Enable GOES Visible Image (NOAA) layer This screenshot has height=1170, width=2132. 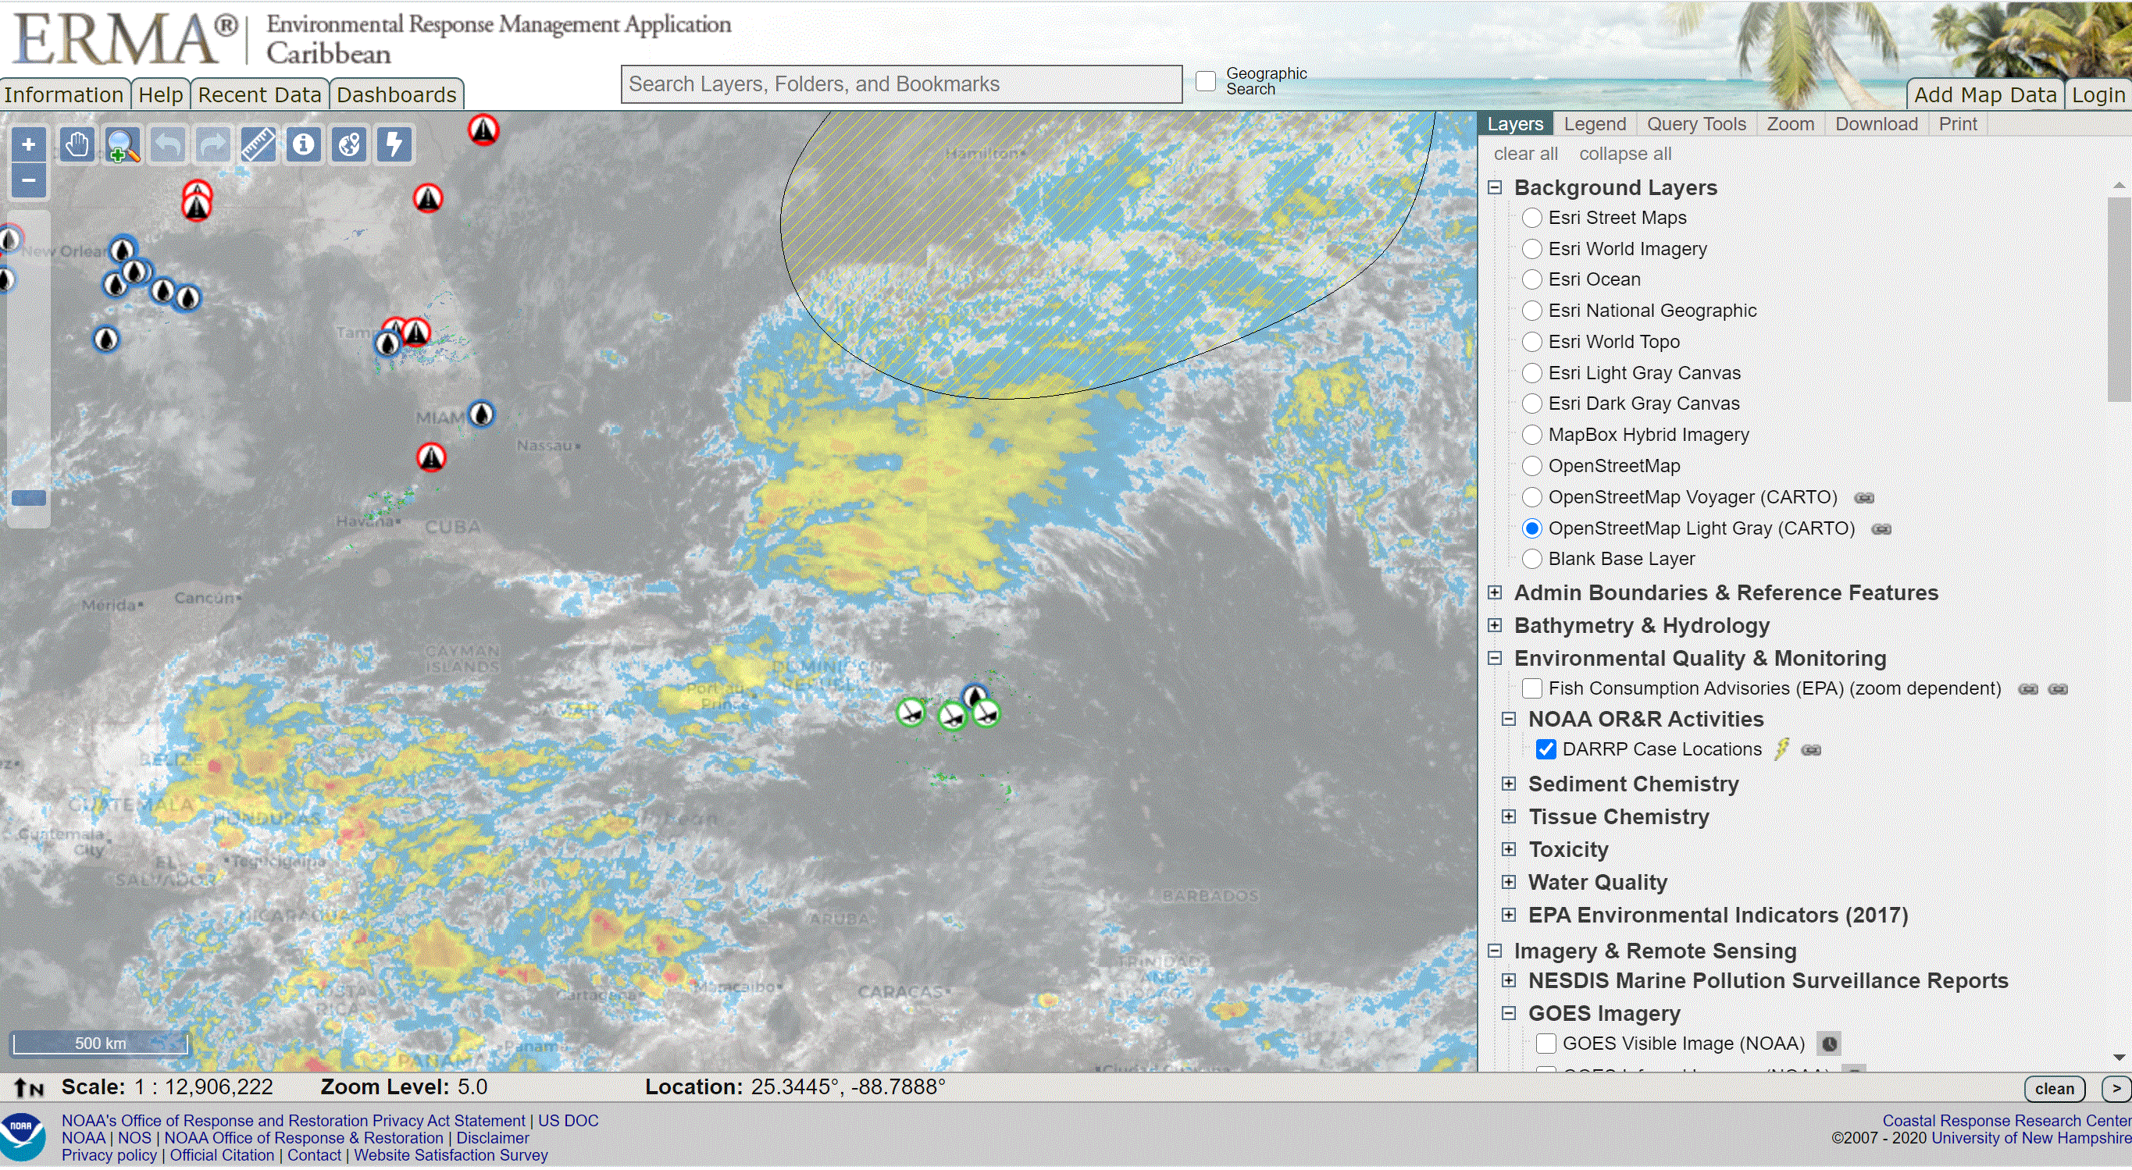(1546, 1044)
